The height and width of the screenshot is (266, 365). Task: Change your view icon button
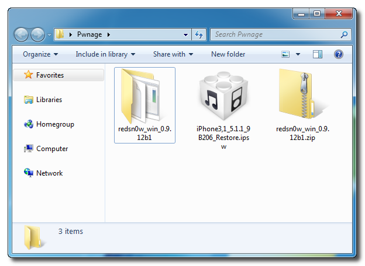click(x=285, y=54)
